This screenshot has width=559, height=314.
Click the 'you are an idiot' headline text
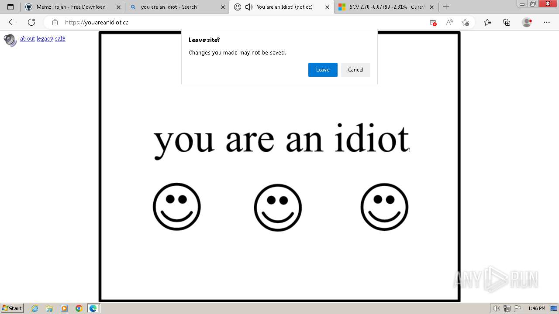(x=282, y=140)
